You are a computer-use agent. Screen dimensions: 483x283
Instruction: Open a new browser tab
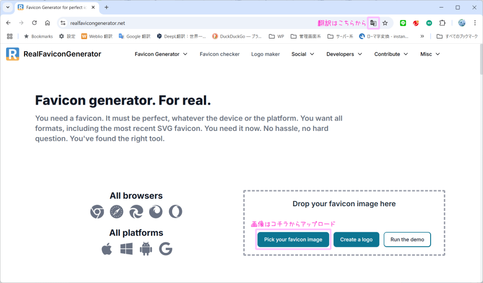107,7
